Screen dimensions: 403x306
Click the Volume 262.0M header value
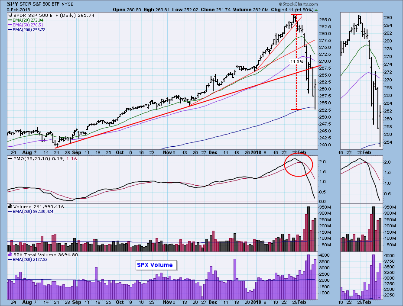coord(251,10)
